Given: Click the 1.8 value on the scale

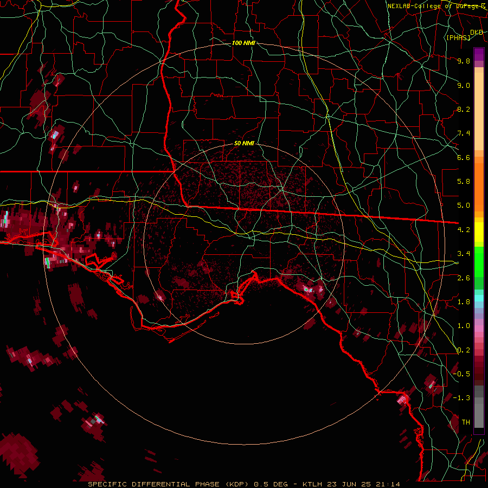Looking at the screenshot, I should pos(464,302).
